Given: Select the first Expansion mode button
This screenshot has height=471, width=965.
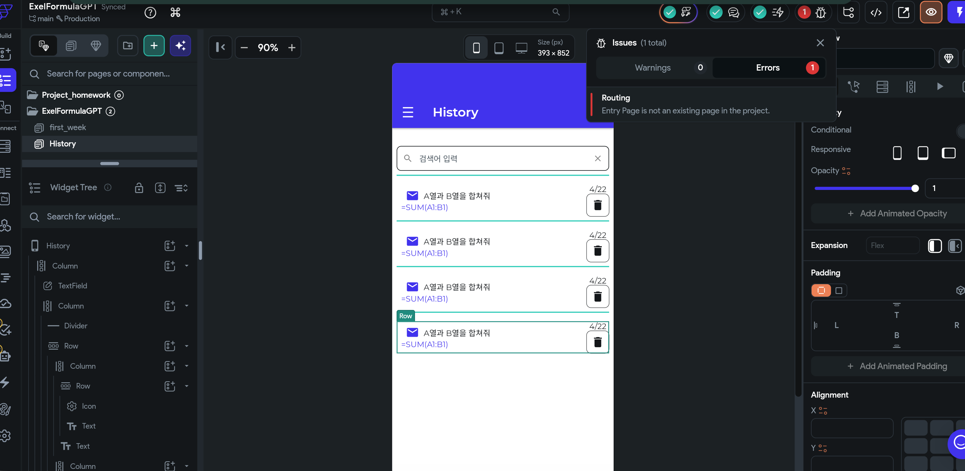Looking at the screenshot, I should 934,246.
